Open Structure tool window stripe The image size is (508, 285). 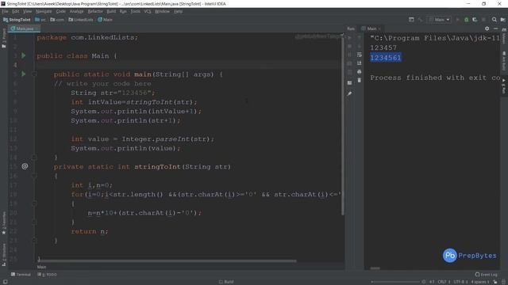tap(4, 255)
